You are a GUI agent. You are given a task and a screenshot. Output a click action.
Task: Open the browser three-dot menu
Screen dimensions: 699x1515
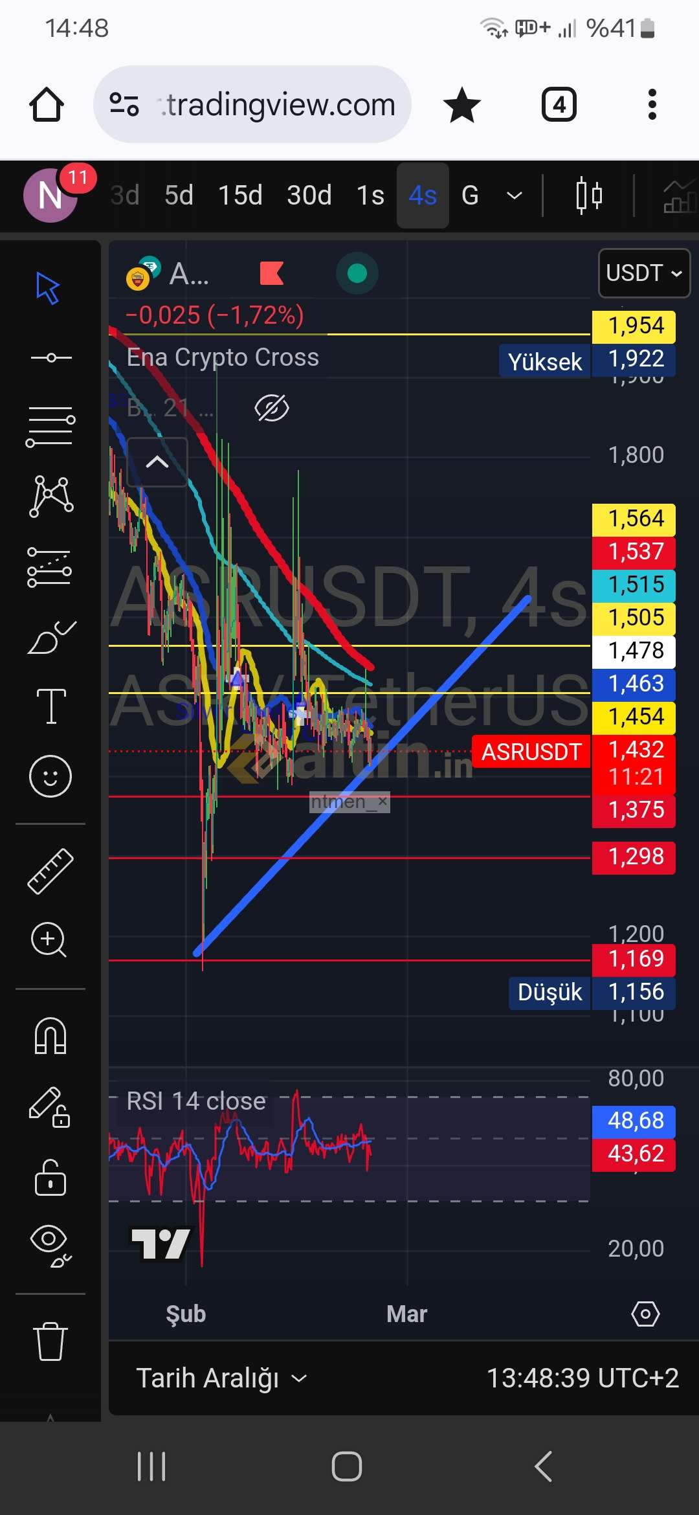652,105
